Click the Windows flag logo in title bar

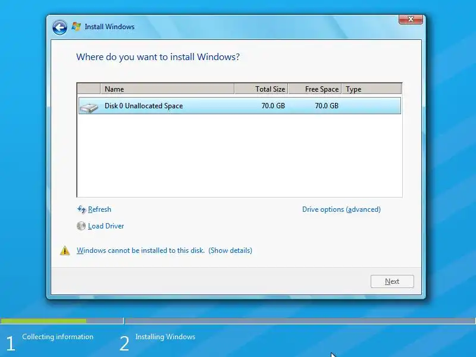pos(76,26)
